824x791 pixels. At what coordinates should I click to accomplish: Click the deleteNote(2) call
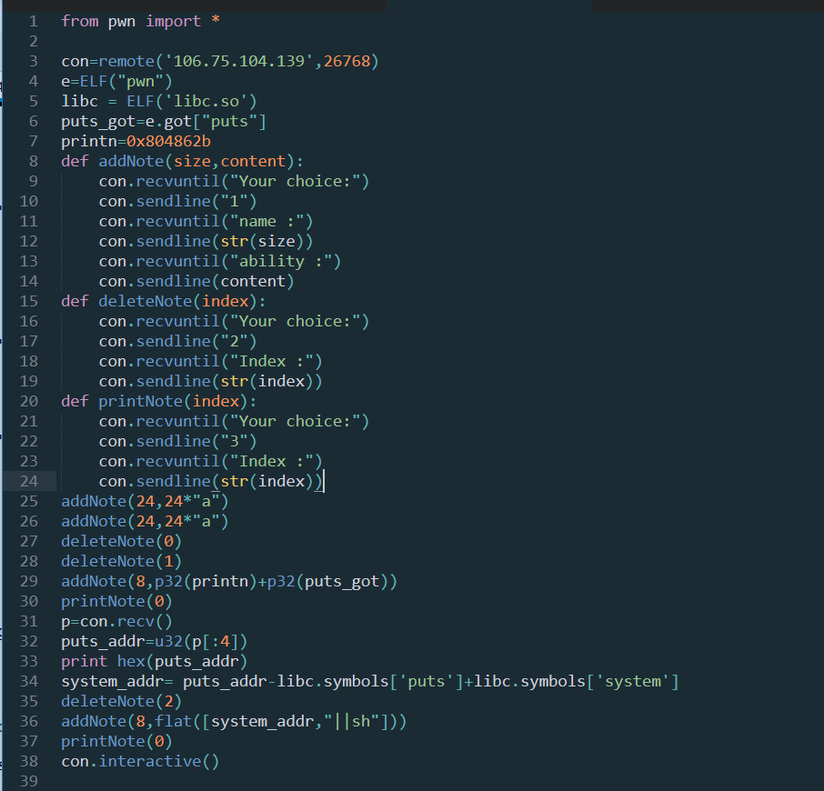click(x=121, y=702)
